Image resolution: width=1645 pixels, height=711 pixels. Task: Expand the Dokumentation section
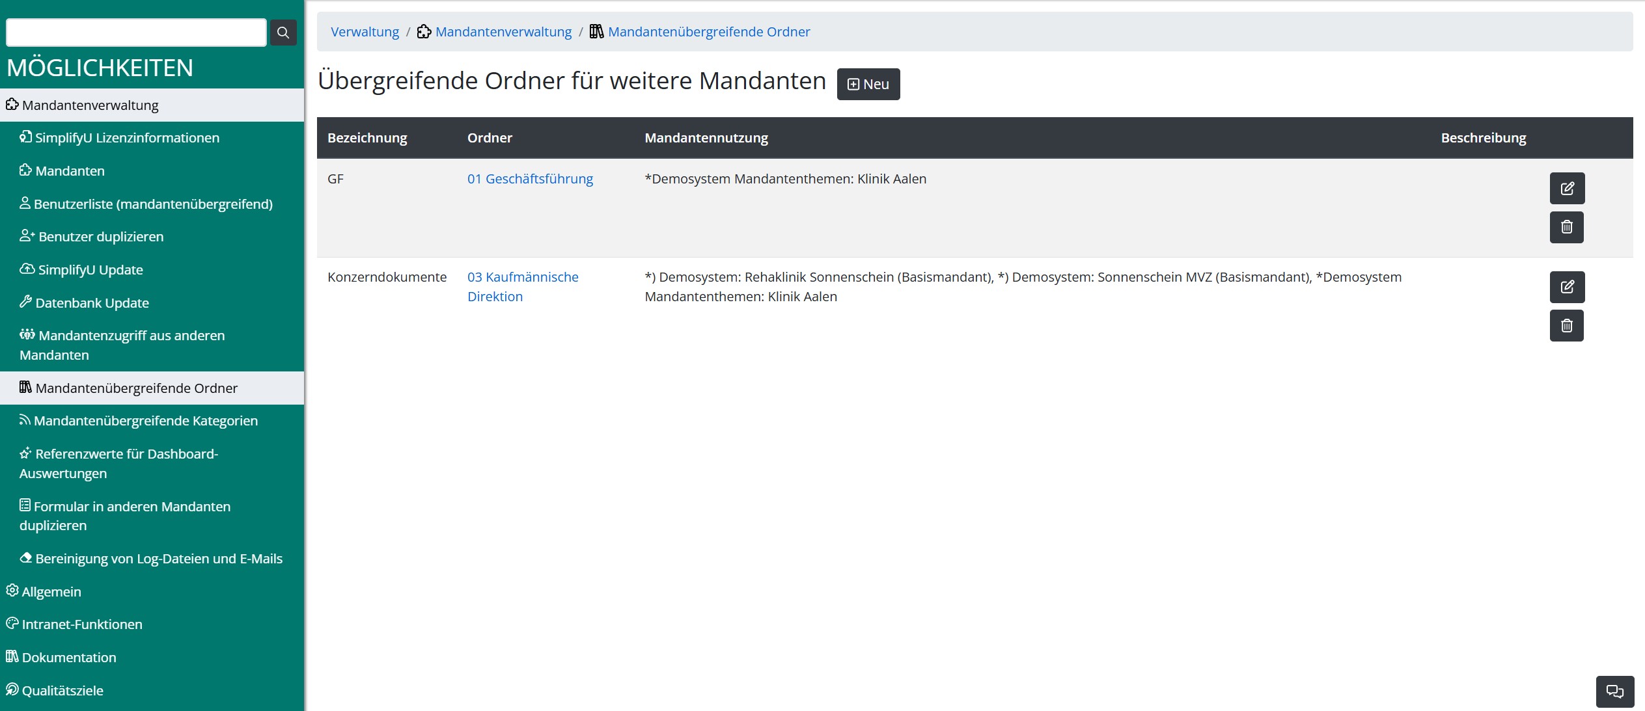(69, 658)
